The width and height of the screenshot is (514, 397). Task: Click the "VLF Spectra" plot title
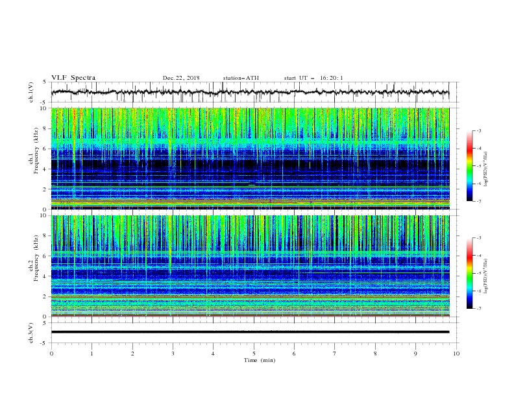[73, 78]
